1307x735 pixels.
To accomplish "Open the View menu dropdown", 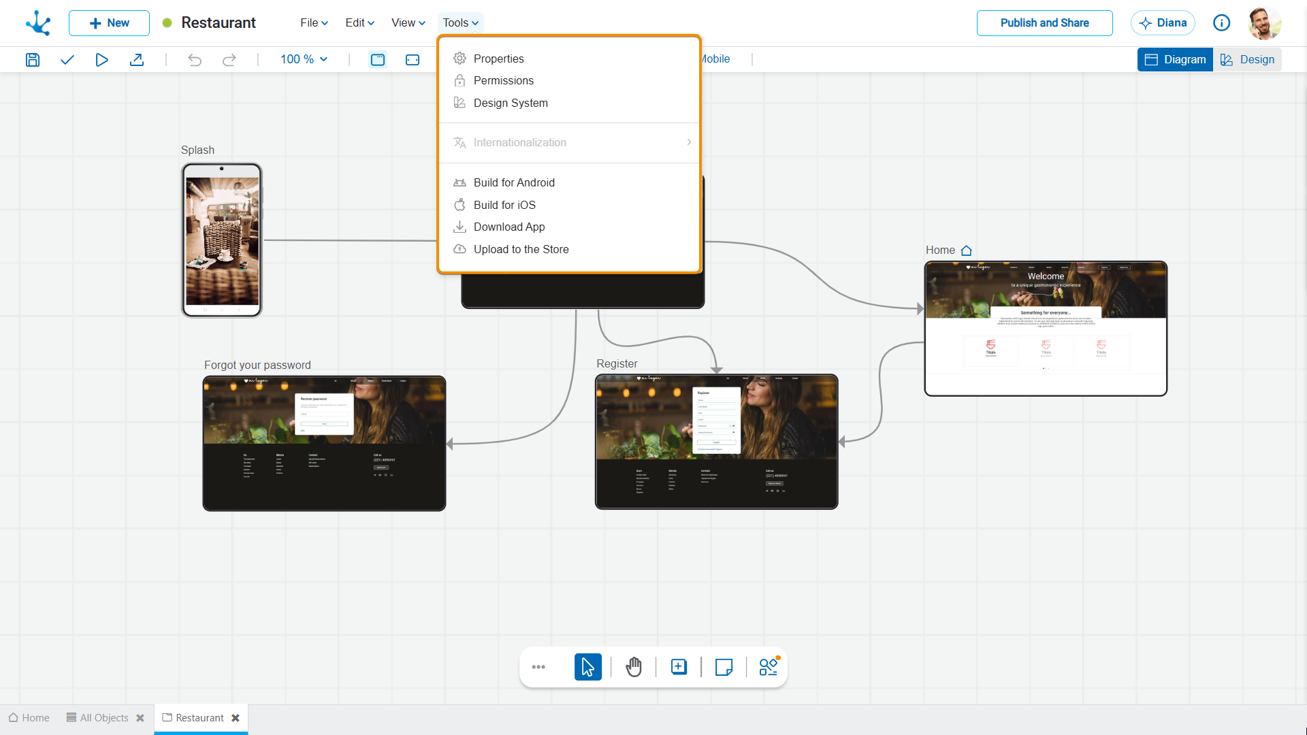I will pos(408,23).
